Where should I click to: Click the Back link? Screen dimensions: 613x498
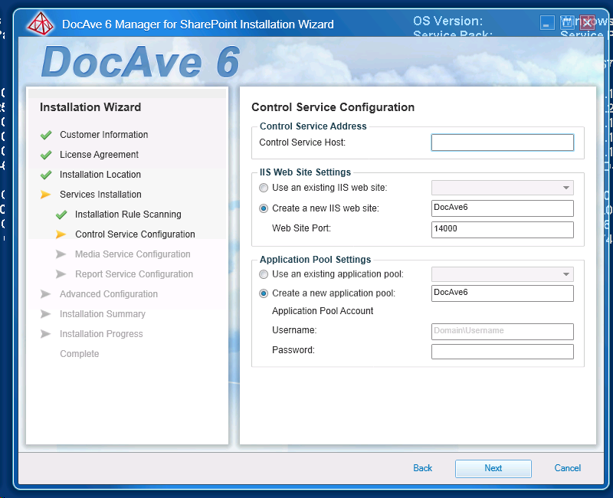point(423,468)
